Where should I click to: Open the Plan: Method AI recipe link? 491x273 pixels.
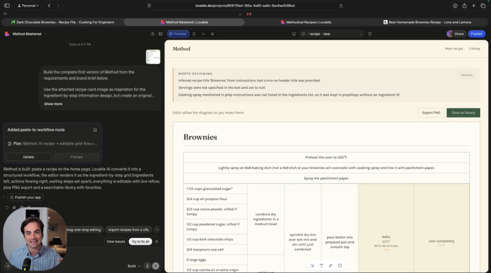coord(52,144)
